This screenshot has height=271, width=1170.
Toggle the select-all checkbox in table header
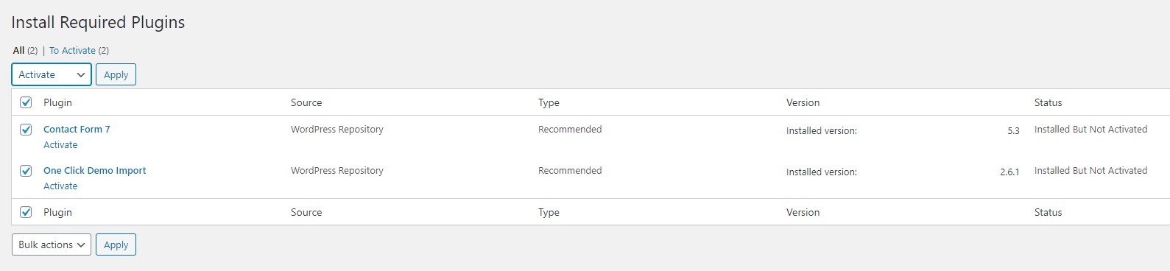[x=26, y=102]
